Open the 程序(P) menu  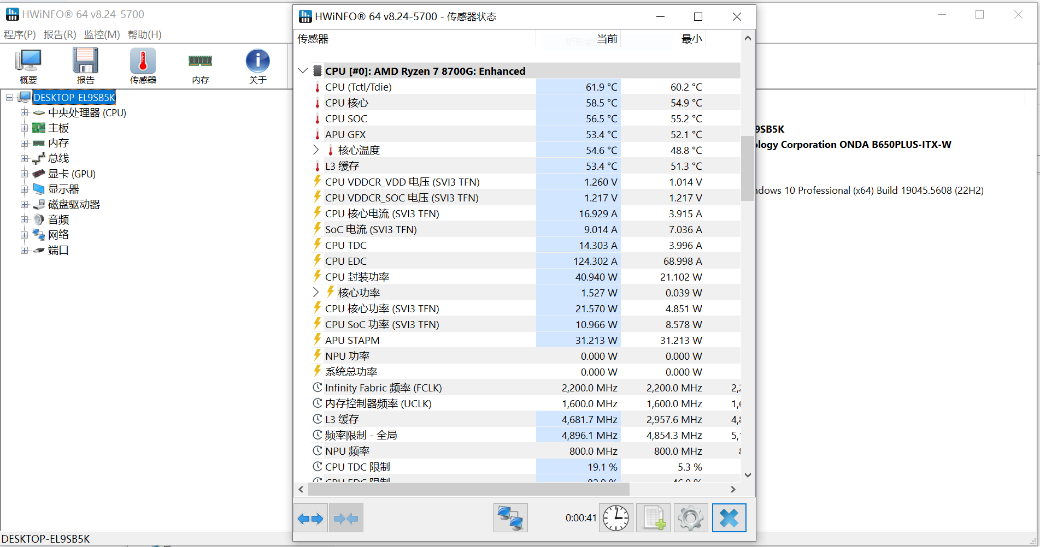click(x=20, y=34)
